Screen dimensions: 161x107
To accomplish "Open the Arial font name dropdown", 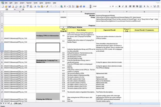I will click(110, 6).
